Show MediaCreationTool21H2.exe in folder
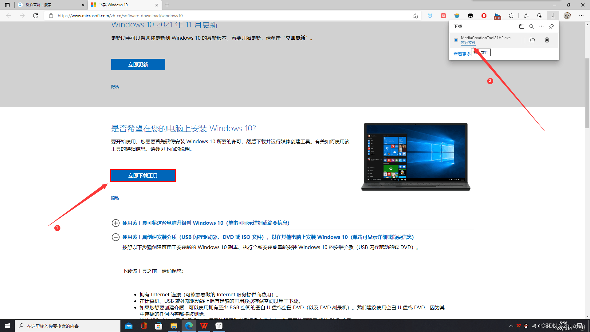Image resolution: width=590 pixels, height=332 pixels. pyautogui.click(x=532, y=40)
